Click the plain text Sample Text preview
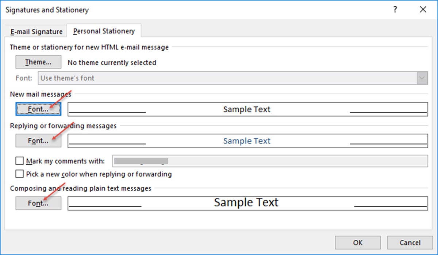This screenshot has width=438, height=255. 246,202
